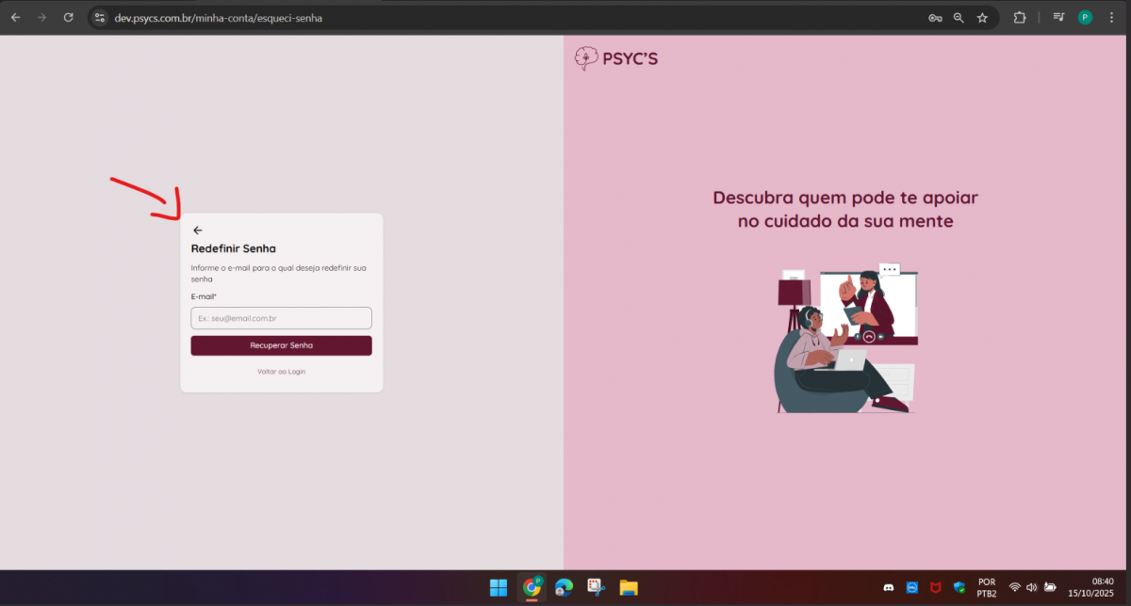Open the Windows Start menu
This screenshot has width=1131, height=606.
click(x=499, y=588)
